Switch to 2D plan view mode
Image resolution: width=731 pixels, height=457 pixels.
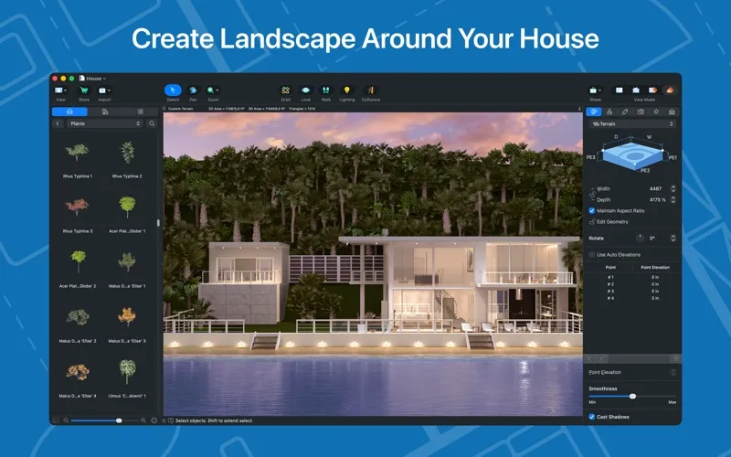pos(620,90)
